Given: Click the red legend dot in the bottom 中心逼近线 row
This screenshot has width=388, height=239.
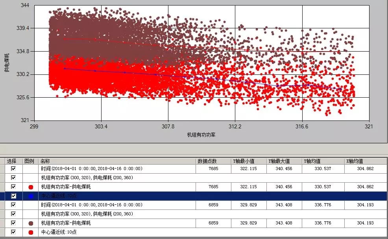Looking at the screenshot, I should (31, 232).
